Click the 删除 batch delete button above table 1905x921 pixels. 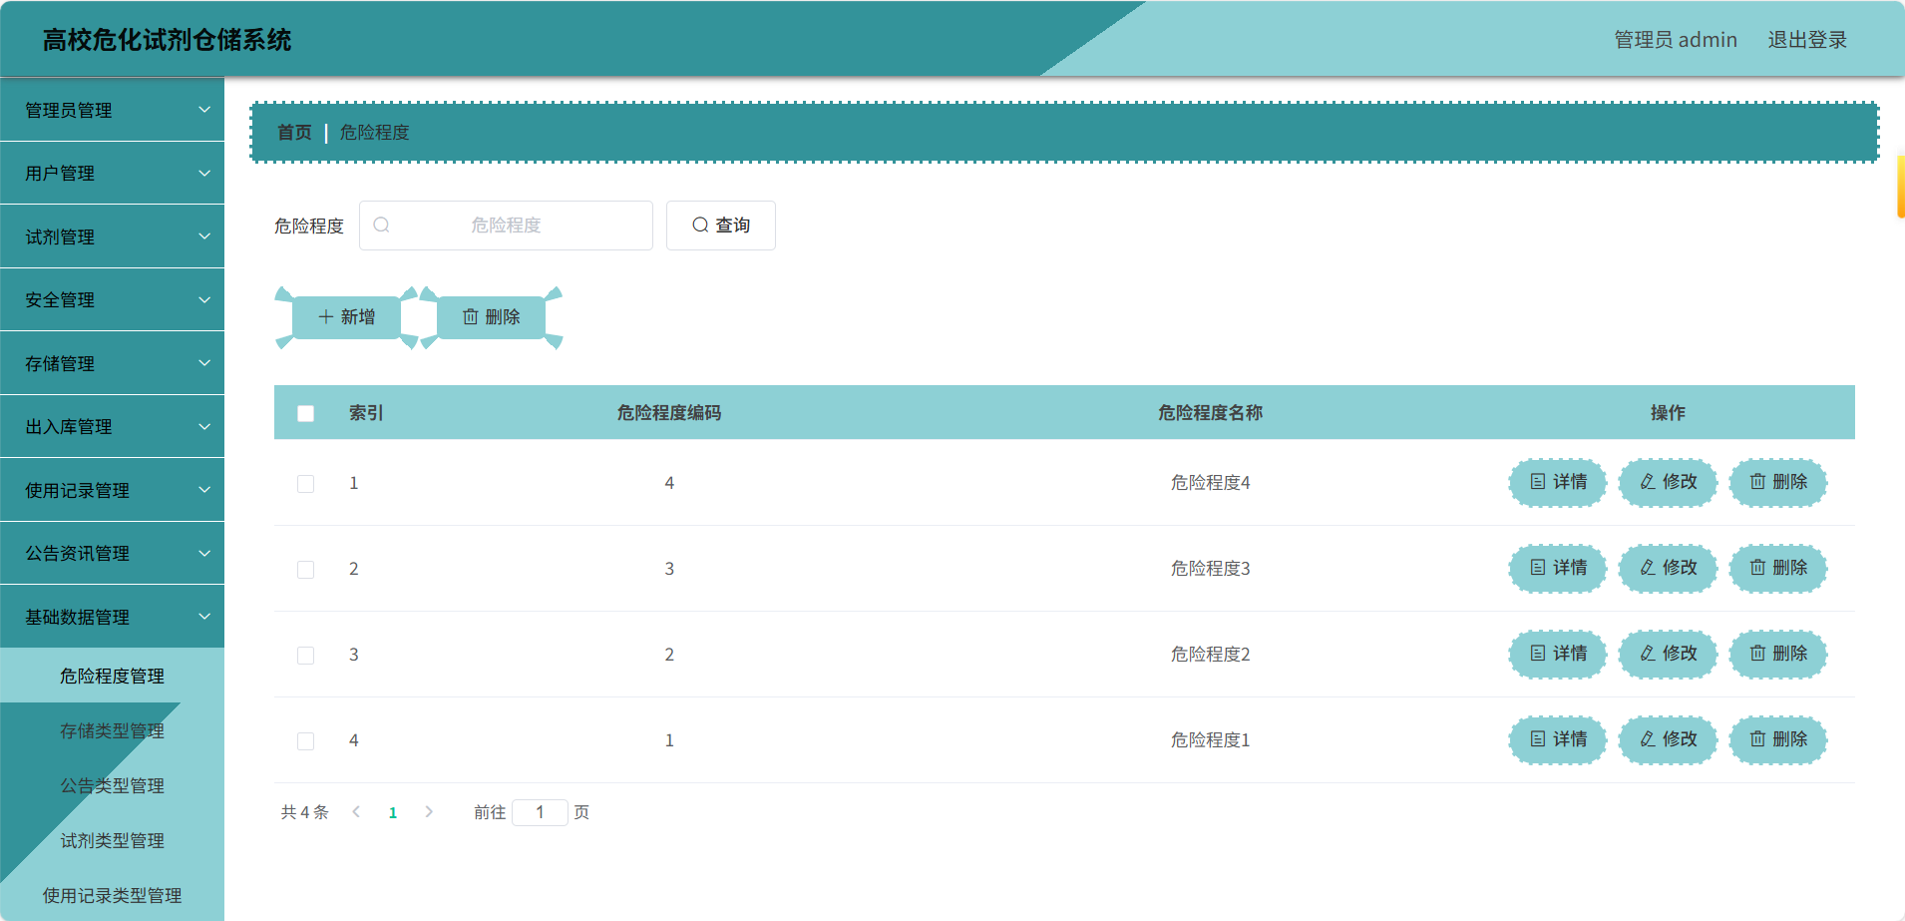coord(491,317)
